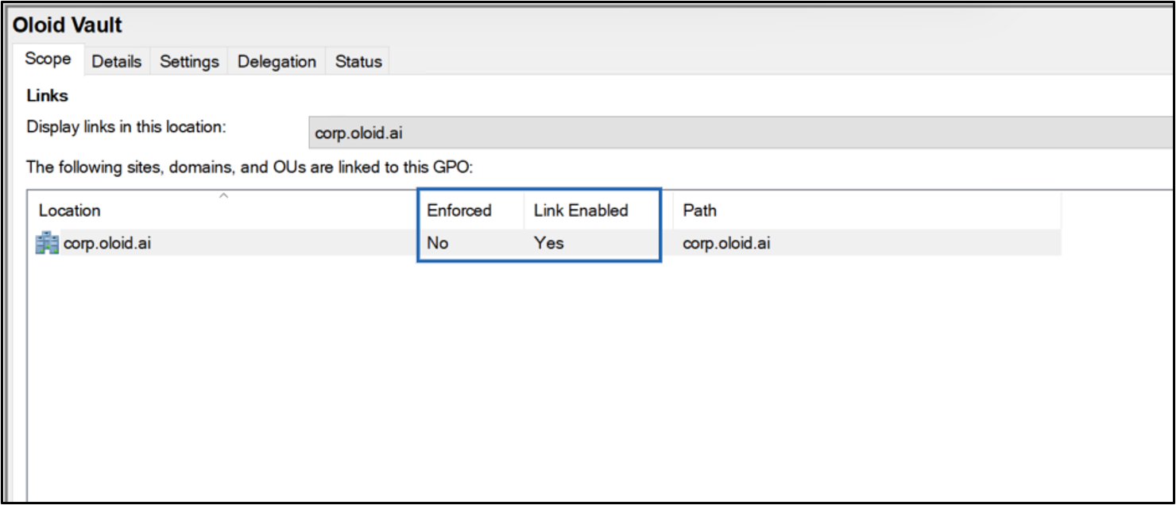Switch to the Scope tab
Image resolution: width=1176 pixels, height=505 pixels.
point(48,60)
